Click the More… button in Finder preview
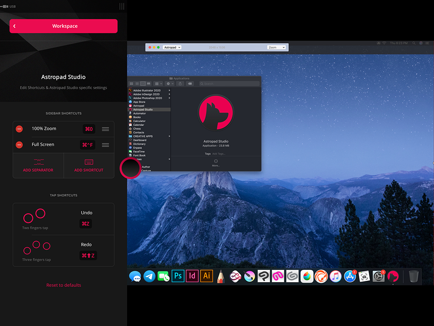Image resolution: width=434 pixels, height=326 pixels. [x=216, y=163]
